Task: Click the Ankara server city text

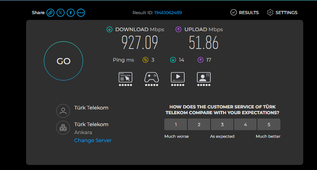Action: [x=83, y=132]
